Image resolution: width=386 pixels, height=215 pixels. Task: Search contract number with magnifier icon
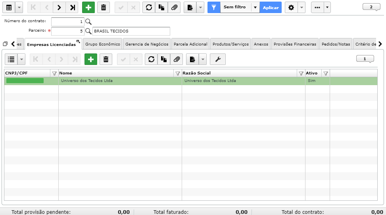click(88, 22)
